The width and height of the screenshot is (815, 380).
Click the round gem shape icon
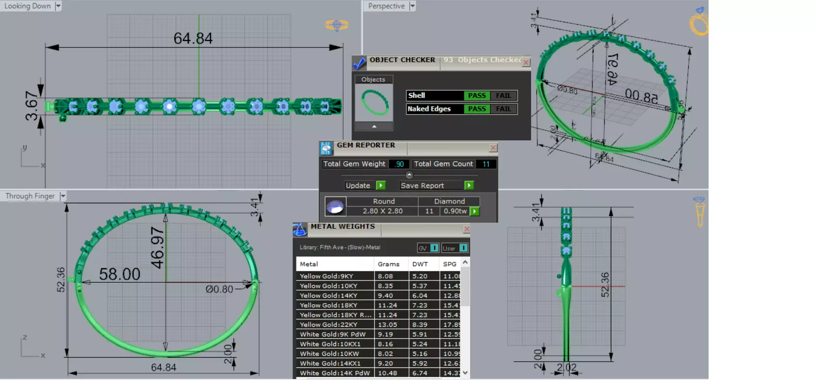click(335, 206)
